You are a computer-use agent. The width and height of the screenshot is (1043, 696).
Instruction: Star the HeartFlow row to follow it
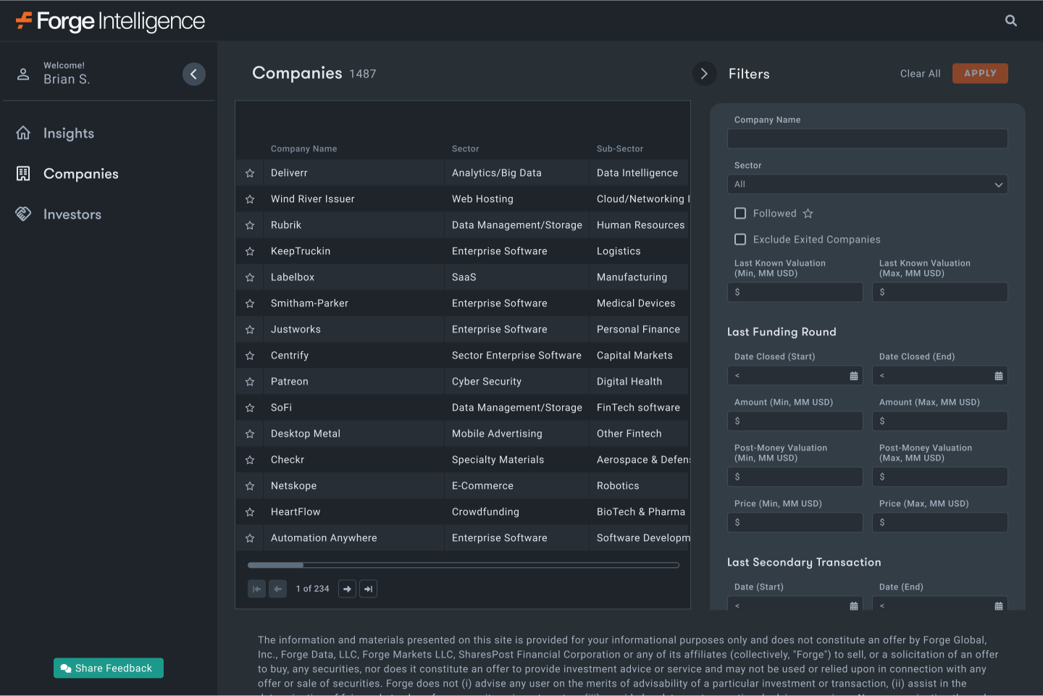(250, 511)
